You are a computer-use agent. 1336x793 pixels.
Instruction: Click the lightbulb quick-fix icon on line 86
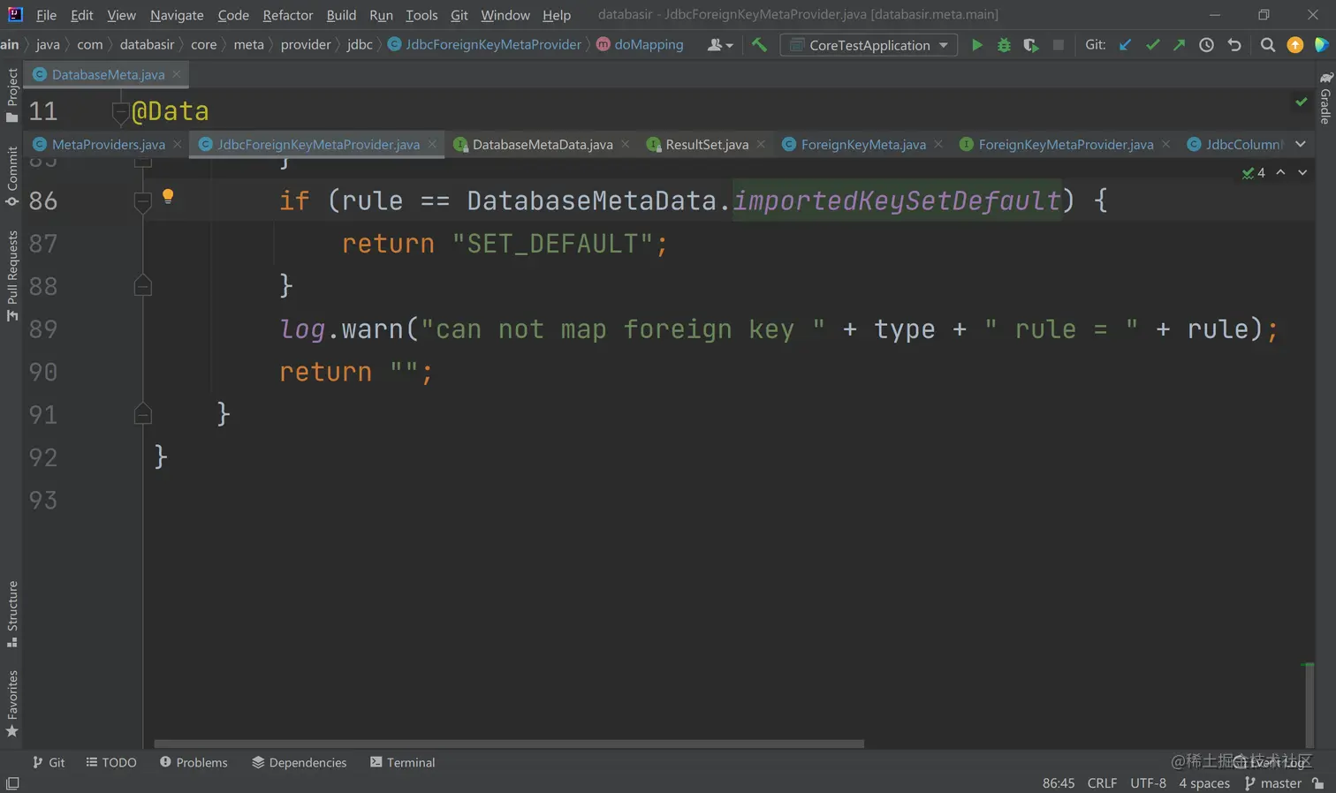click(x=168, y=197)
